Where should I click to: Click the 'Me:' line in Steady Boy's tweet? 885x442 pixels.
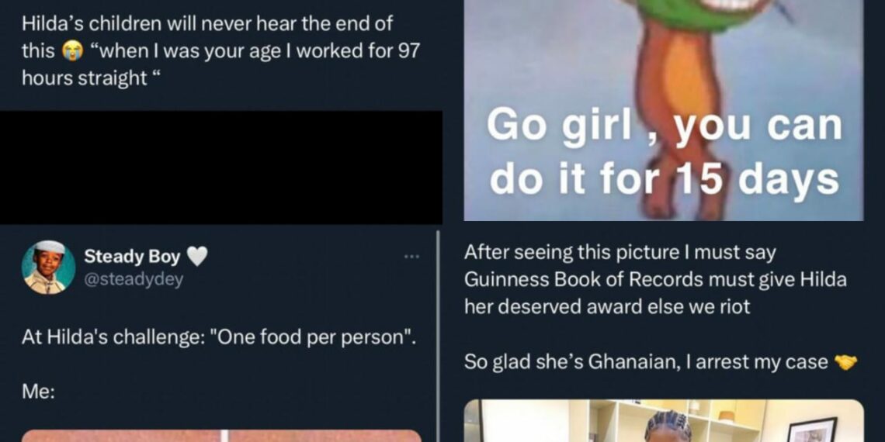click(x=38, y=392)
